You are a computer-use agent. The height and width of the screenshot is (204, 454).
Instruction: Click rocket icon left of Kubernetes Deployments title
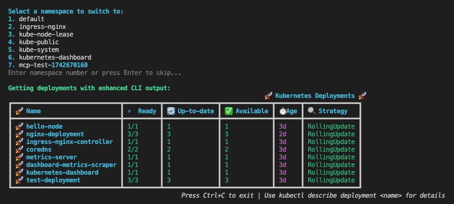pos(269,96)
